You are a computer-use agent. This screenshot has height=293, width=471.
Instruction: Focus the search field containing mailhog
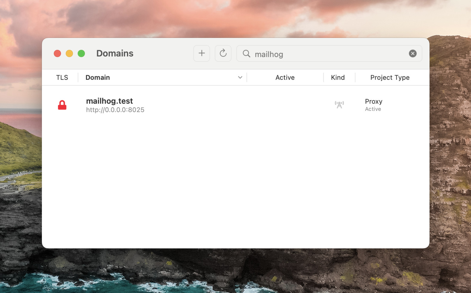point(329,54)
